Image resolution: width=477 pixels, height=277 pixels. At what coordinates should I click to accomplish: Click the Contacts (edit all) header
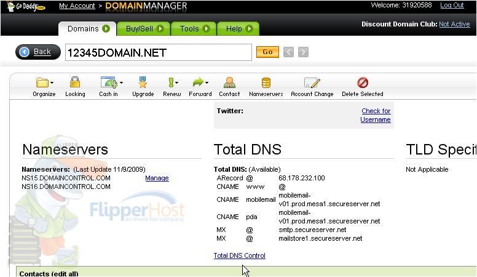[x=49, y=273]
